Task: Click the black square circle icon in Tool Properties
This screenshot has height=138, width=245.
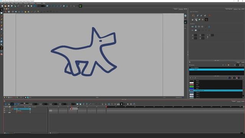Action: coord(206,20)
